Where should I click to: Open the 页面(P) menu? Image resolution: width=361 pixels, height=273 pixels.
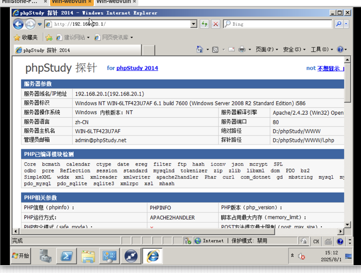coord(267,50)
